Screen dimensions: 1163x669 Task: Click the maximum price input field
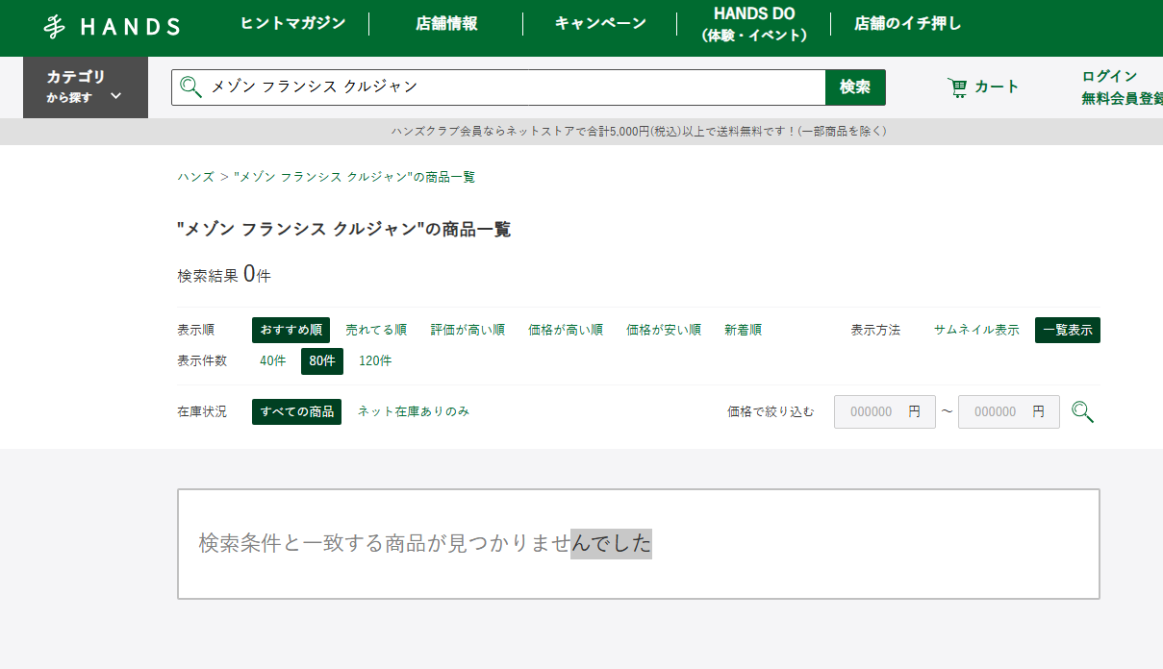click(1009, 411)
